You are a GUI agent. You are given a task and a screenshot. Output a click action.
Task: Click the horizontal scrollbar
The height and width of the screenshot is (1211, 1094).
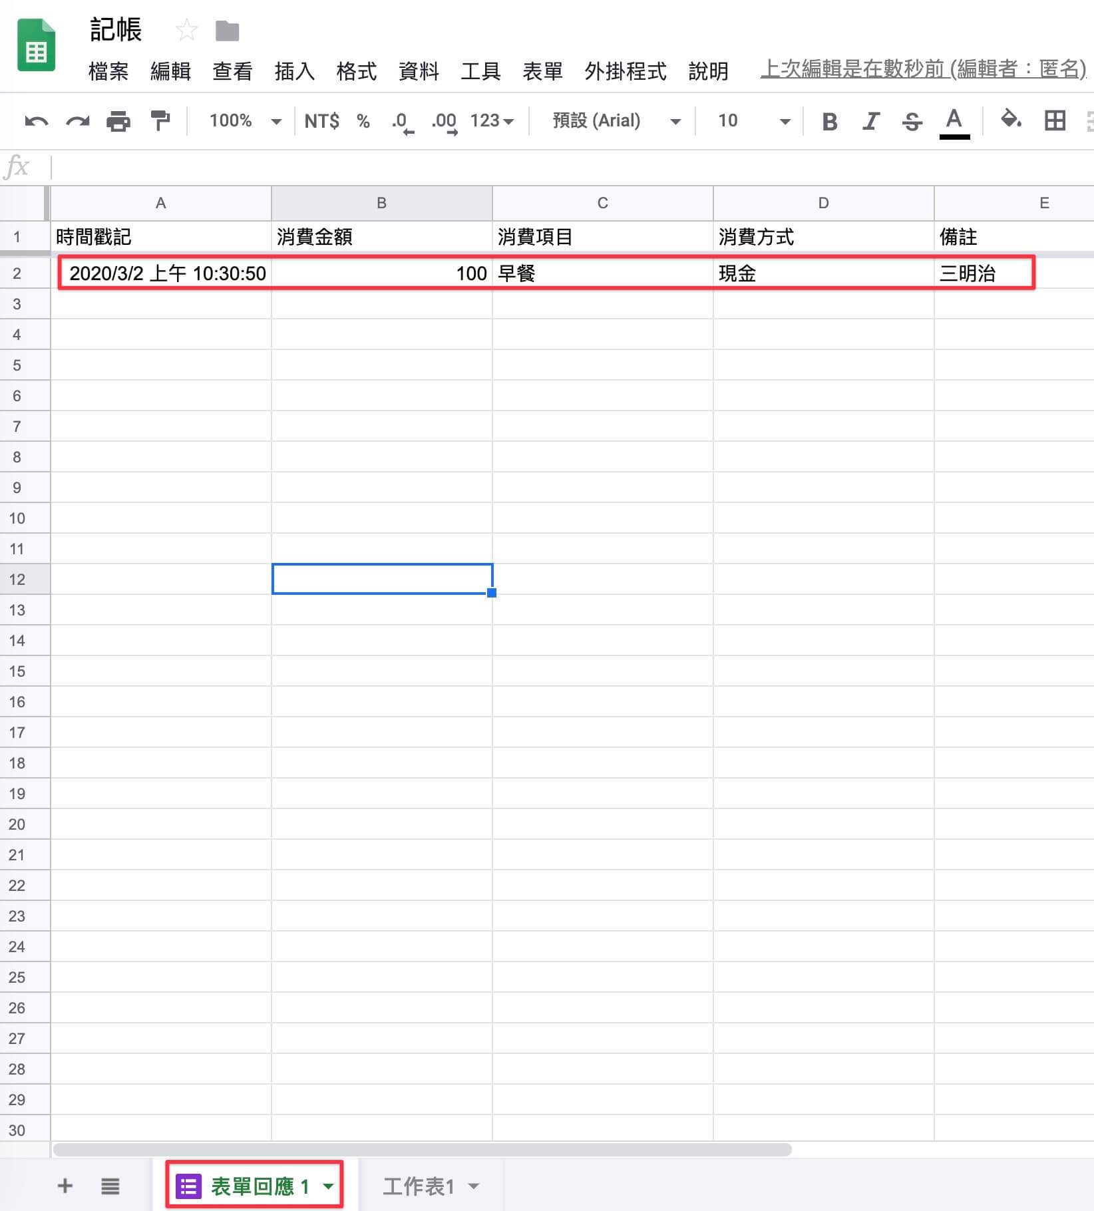423,1149
